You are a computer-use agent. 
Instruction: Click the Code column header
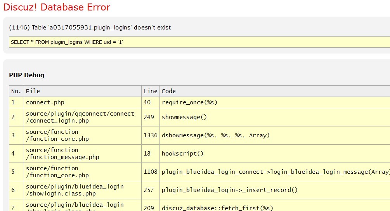click(x=168, y=91)
